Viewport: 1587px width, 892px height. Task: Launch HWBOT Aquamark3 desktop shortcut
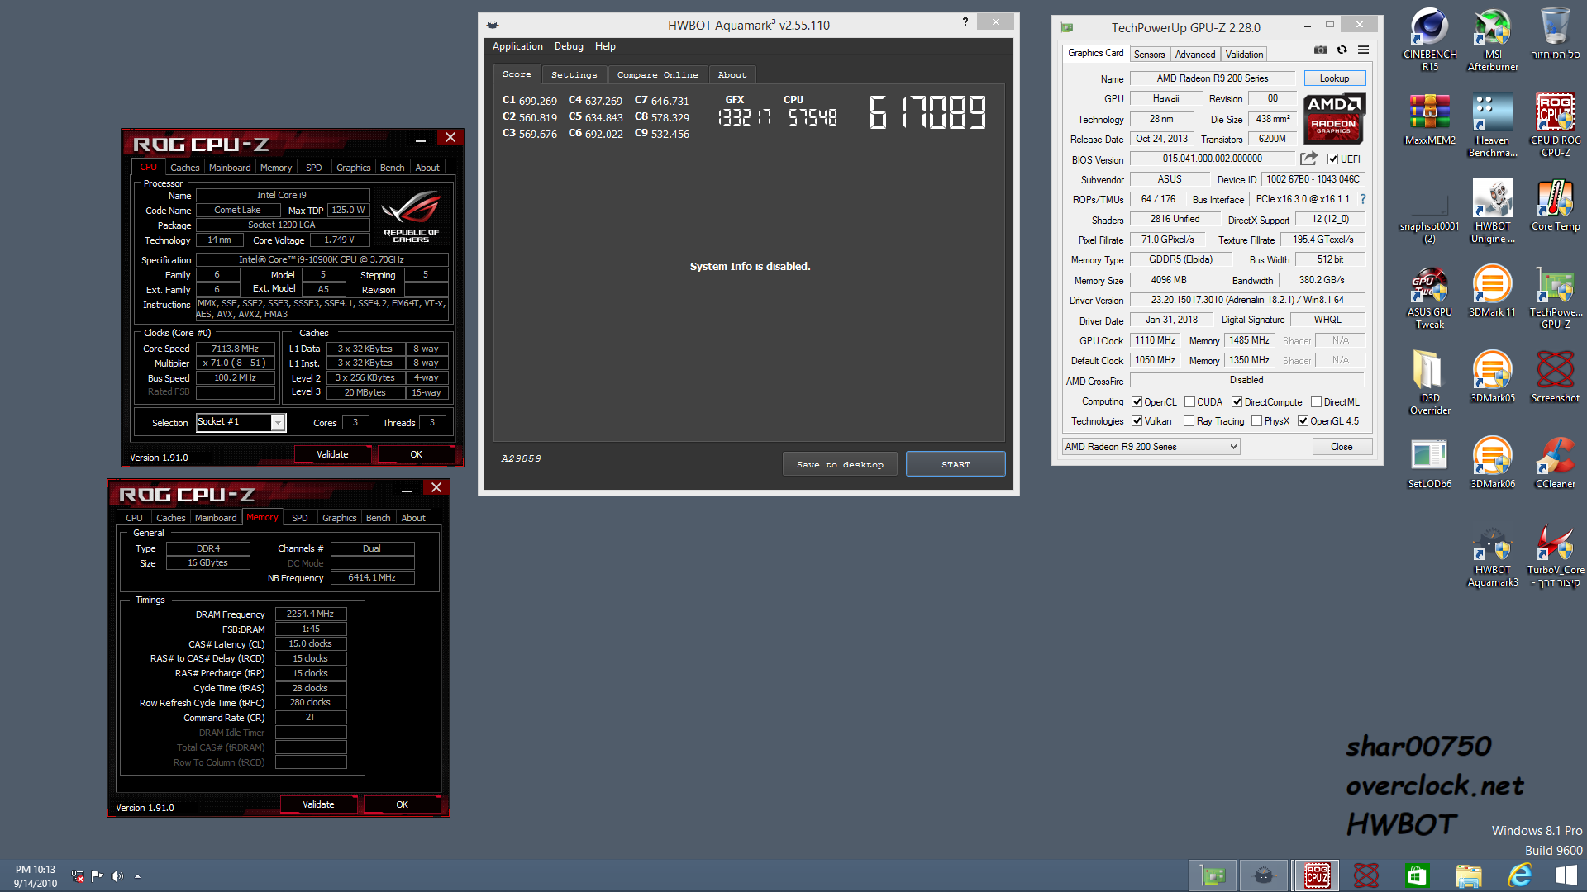point(1493,555)
